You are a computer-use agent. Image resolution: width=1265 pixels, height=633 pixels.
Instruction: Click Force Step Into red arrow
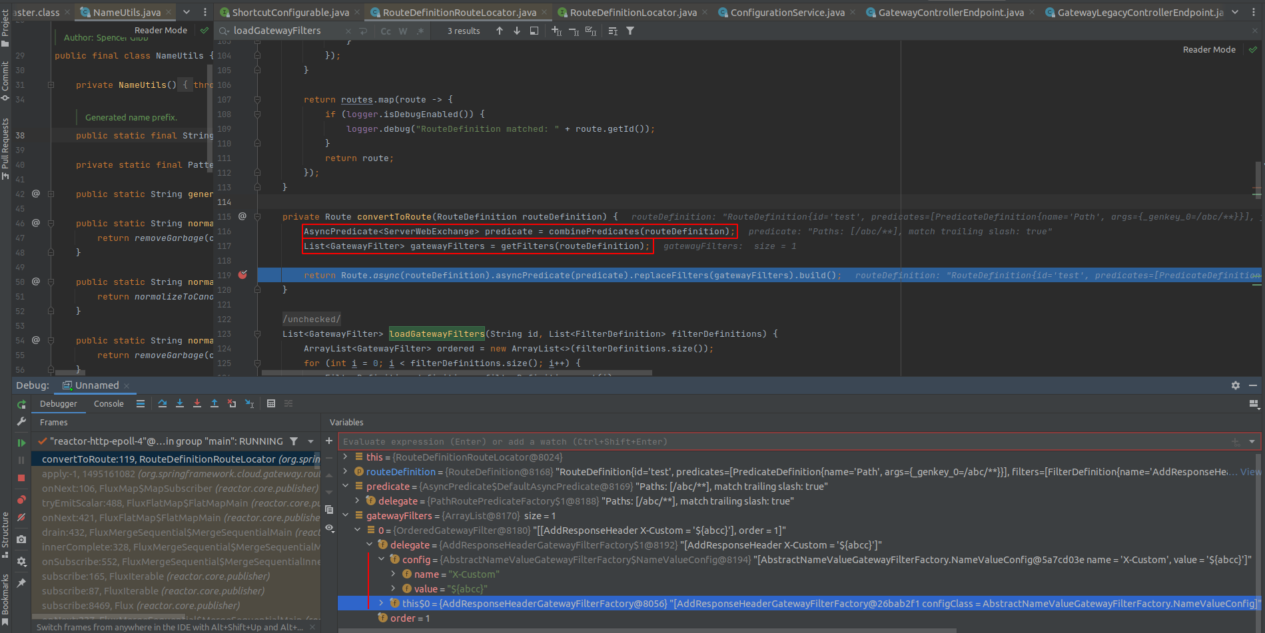[x=197, y=403]
